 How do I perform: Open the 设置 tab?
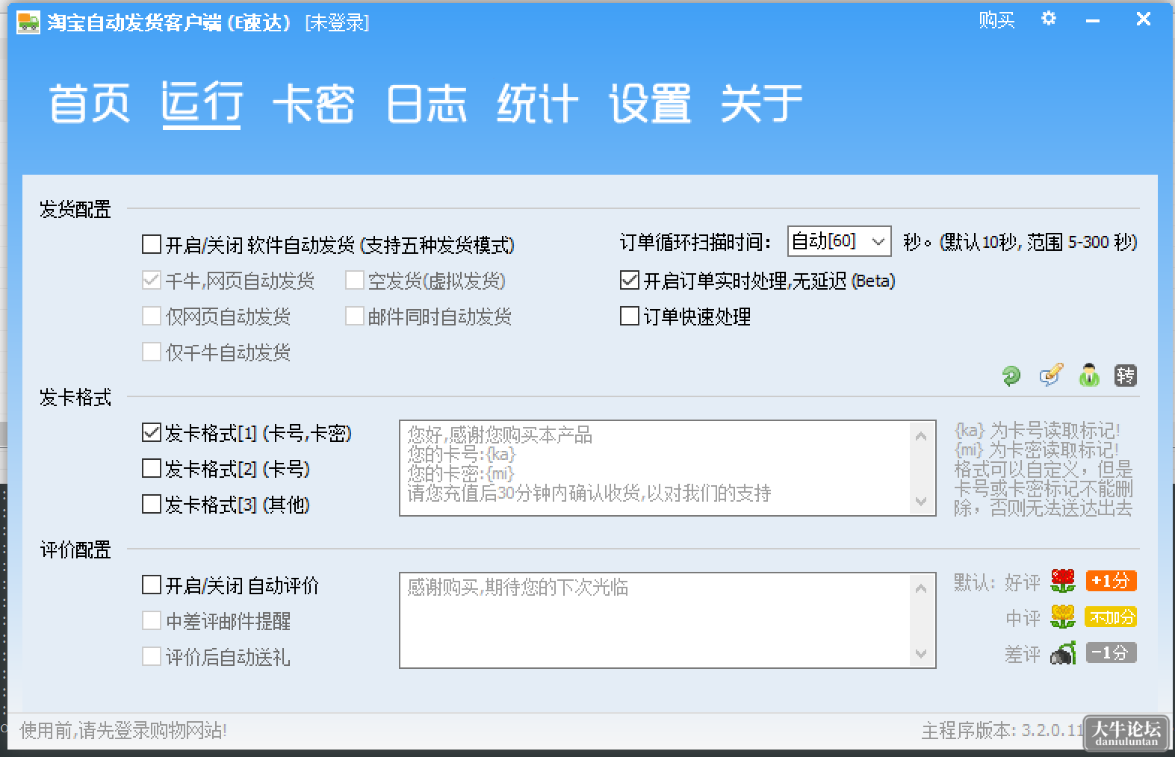point(650,103)
